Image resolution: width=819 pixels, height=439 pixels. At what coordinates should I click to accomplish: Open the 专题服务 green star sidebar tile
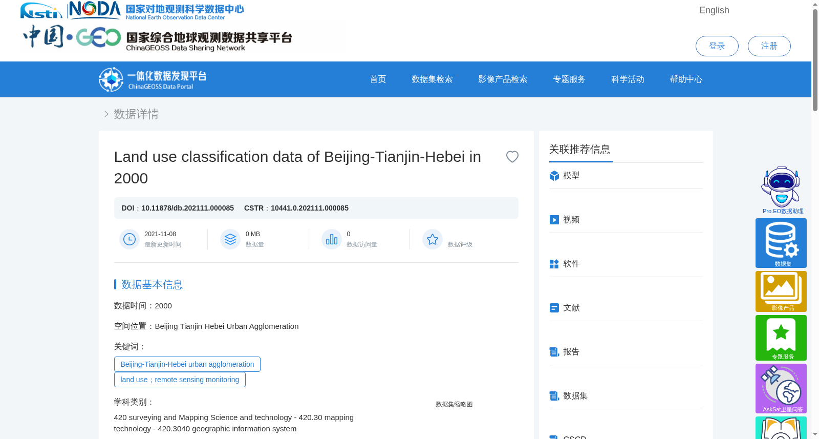click(x=781, y=338)
